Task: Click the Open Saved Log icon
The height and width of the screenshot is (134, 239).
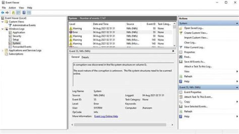Action: point(181,28)
